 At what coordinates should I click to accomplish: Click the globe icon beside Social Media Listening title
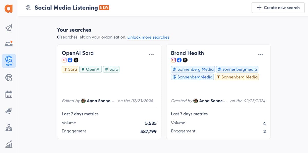(28, 8)
